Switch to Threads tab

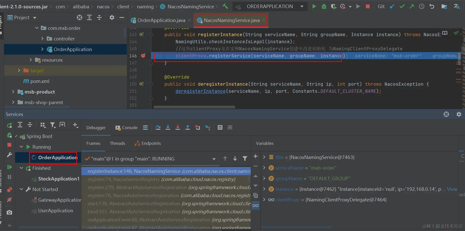pos(118,143)
